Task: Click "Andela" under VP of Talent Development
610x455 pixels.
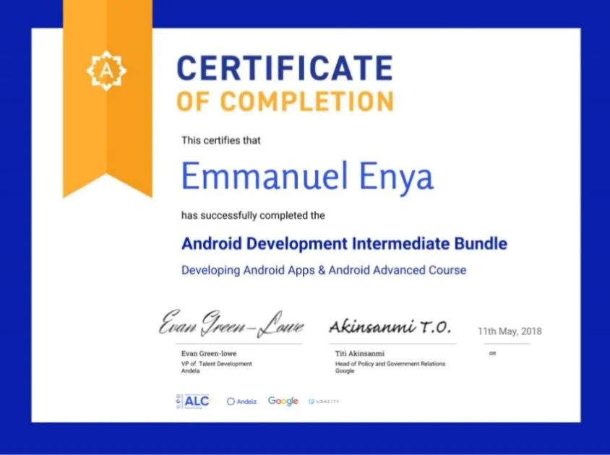Action: tap(191, 371)
